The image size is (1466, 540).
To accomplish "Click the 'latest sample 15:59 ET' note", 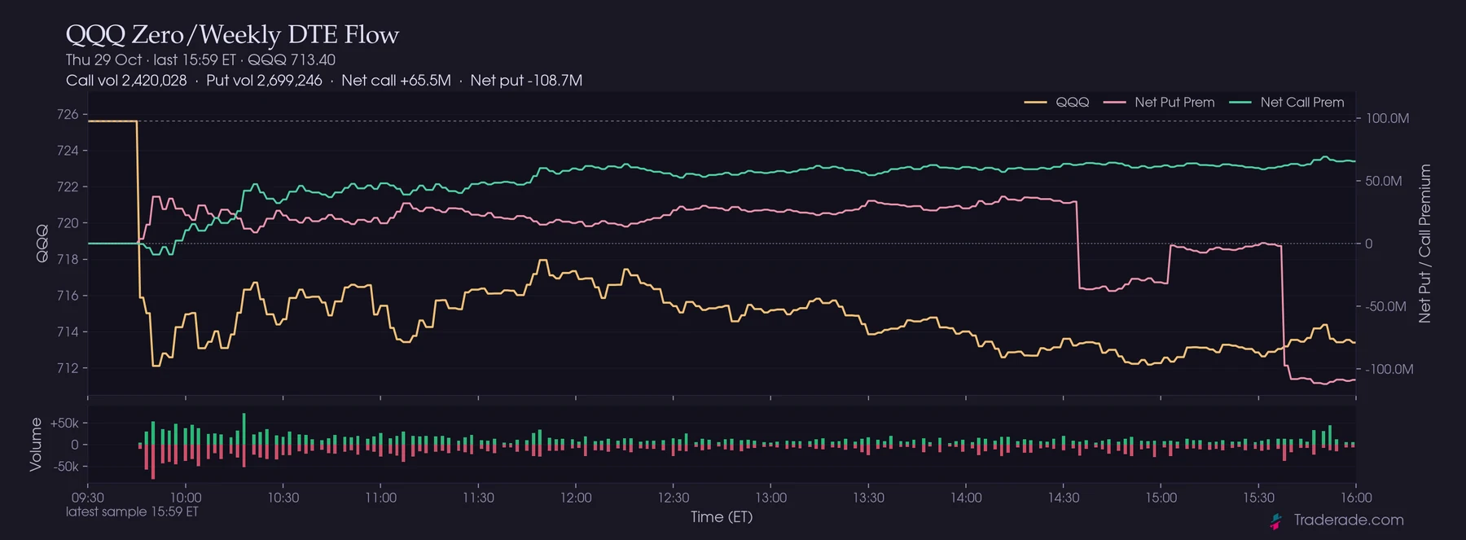I will [x=132, y=511].
